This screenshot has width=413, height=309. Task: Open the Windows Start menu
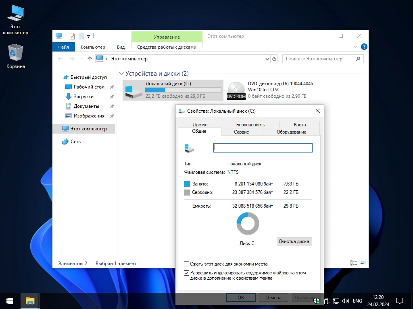pyautogui.click(x=10, y=301)
